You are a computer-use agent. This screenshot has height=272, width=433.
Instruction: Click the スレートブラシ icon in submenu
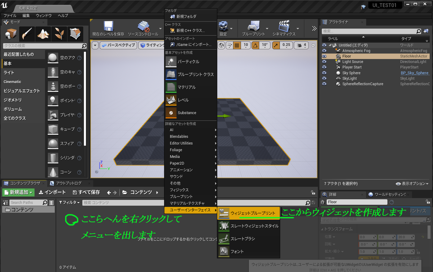(x=224, y=239)
